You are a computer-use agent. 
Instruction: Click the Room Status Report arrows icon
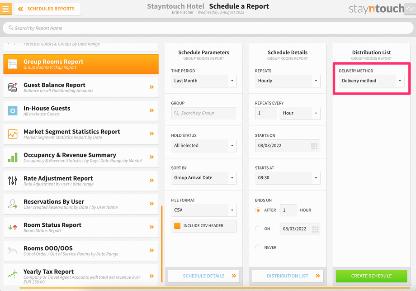[13, 227]
